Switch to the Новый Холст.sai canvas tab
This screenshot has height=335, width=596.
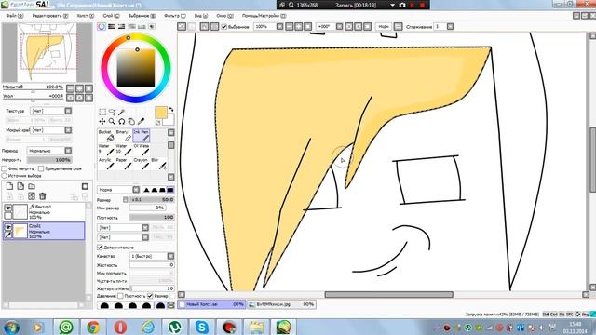point(211,304)
